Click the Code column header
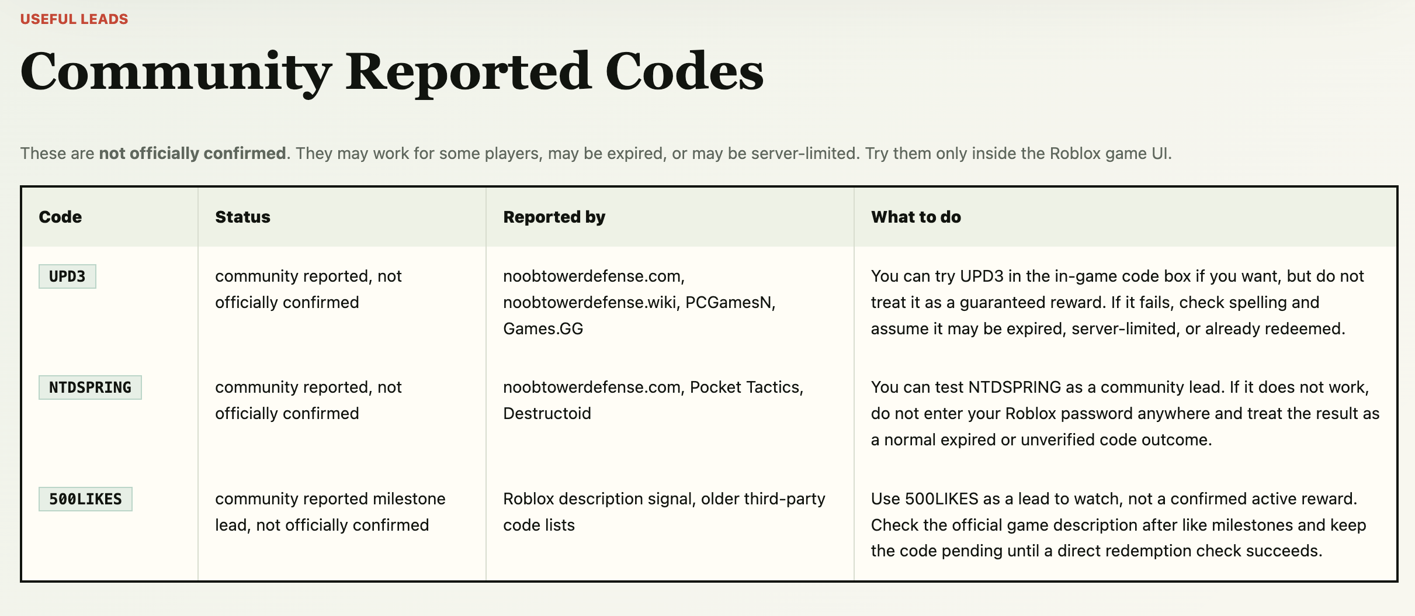This screenshot has height=616, width=1415. coord(60,217)
